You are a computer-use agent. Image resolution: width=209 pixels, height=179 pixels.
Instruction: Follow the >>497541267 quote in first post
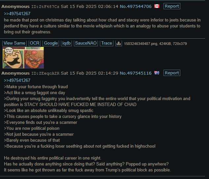coord(17,14)
